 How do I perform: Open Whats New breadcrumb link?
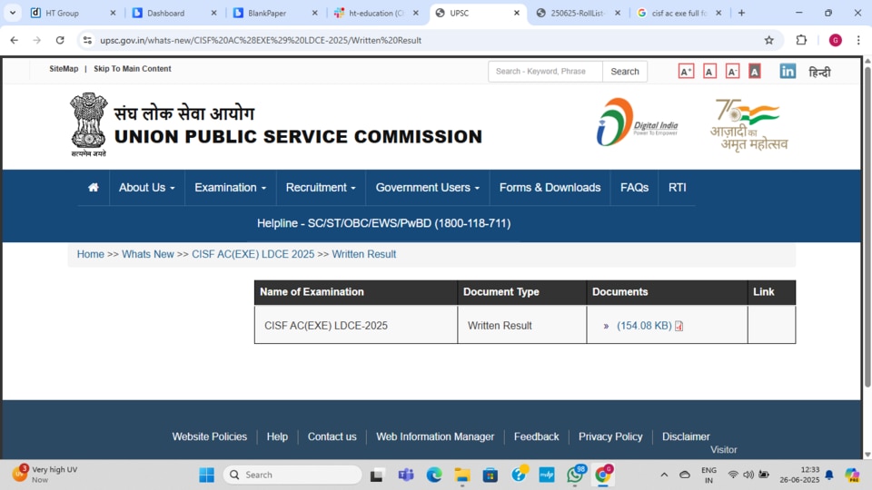tap(148, 254)
